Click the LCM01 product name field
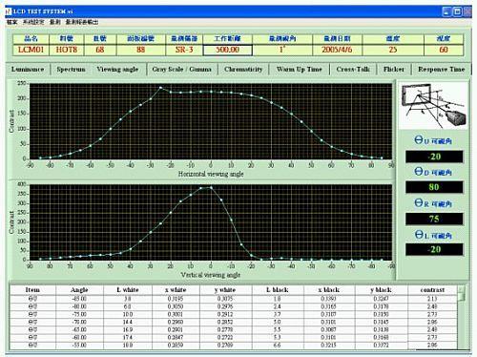Screen dimensions: 477x357 tap(31, 50)
